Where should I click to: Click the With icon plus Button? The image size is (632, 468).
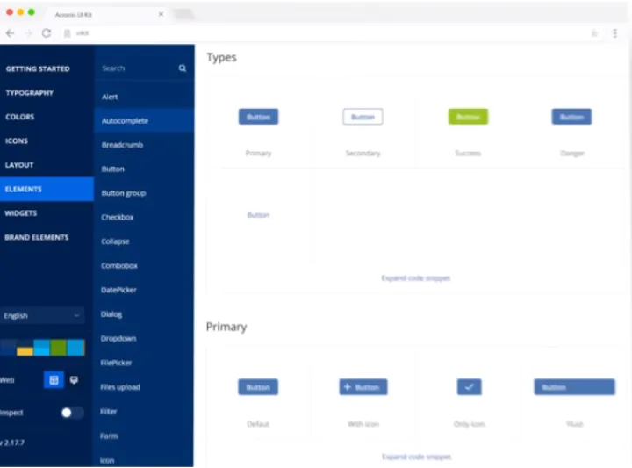pyautogui.click(x=363, y=387)
